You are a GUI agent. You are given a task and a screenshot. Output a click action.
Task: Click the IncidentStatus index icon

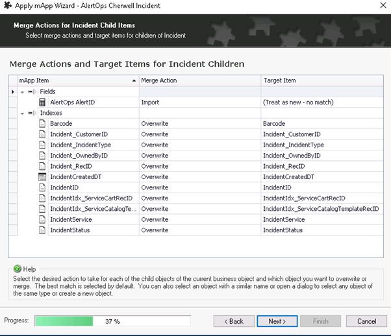tap(42, 230)
